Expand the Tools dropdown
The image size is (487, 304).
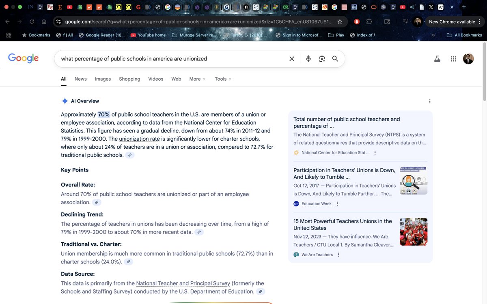click(223, 79)
